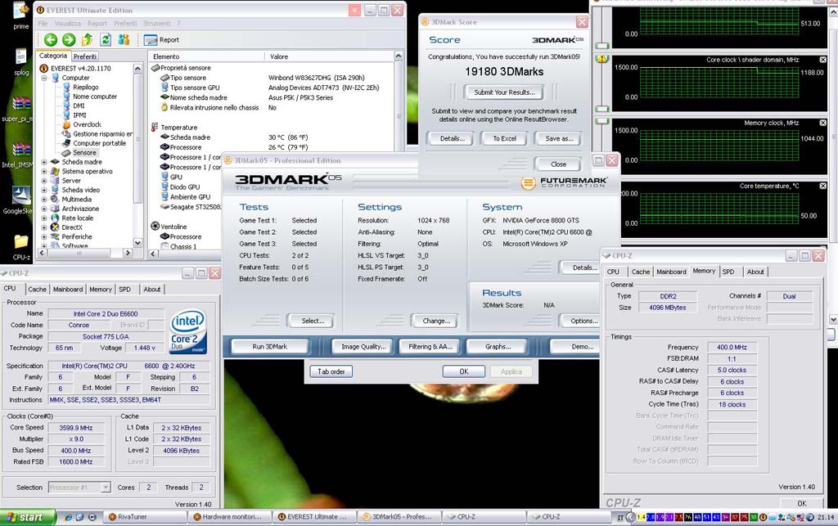Expand the Multimedia tree node
838x526 pixels.
44,199
